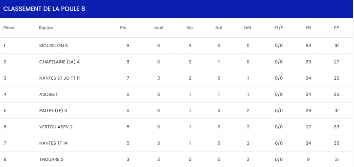Select the Nul column header
354x167 pixels.
(x=218, y=28)
